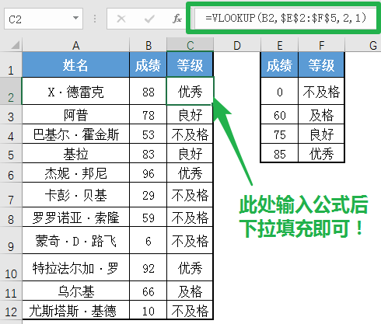381x324 pixels.
Task: Select column B header
Action: tap(149, 45)
